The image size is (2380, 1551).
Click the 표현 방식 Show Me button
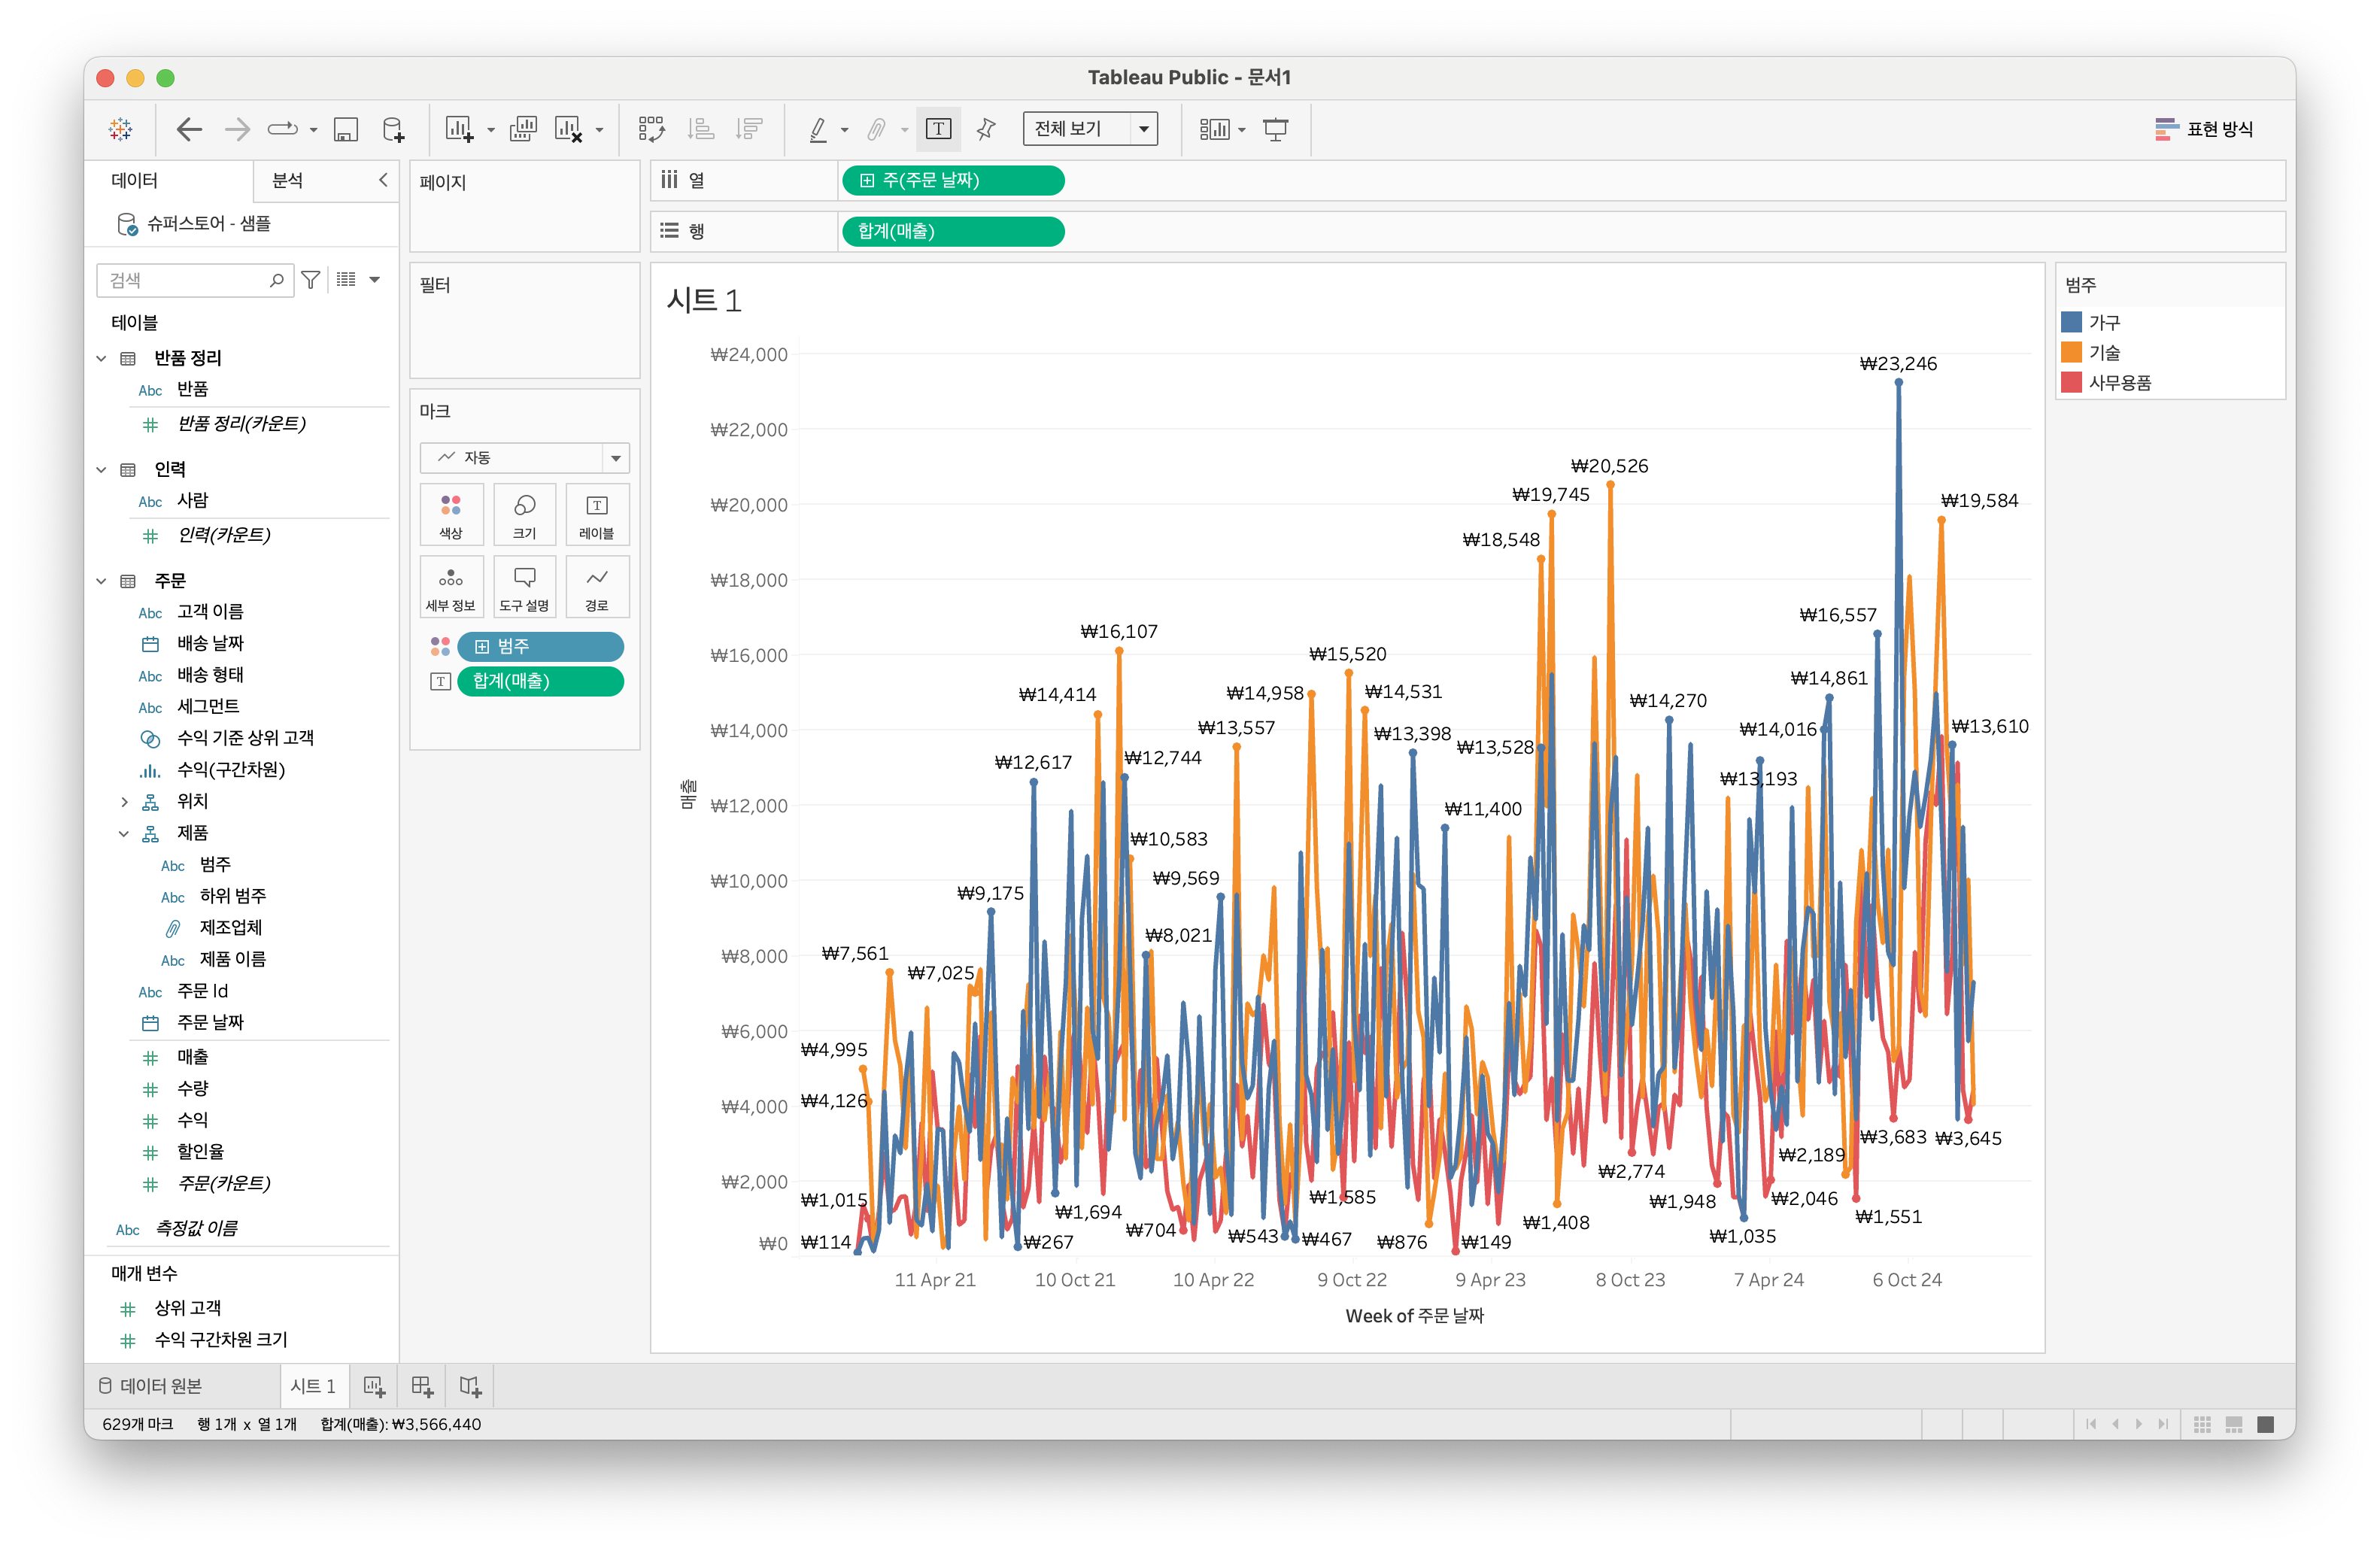pyautogui.click(x=2204, y=129)
